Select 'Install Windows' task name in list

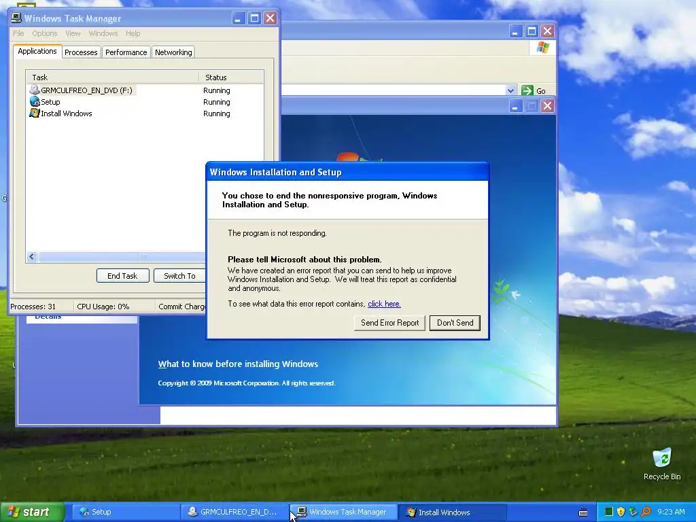pyautogui.click(x=66, y=114)
